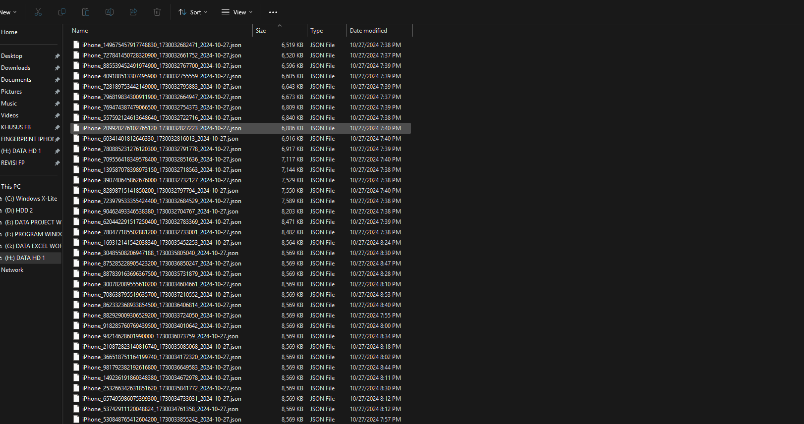Viewport: 804px width, 424px height.
Task: Click file icon of iPhone_82898715141850200
Action: (76, 190)
